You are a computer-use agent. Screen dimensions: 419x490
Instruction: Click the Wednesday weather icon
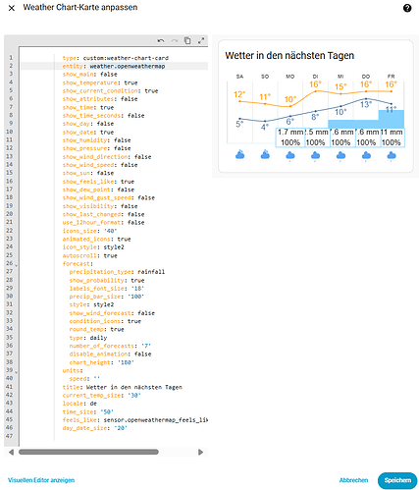[340, 155]
